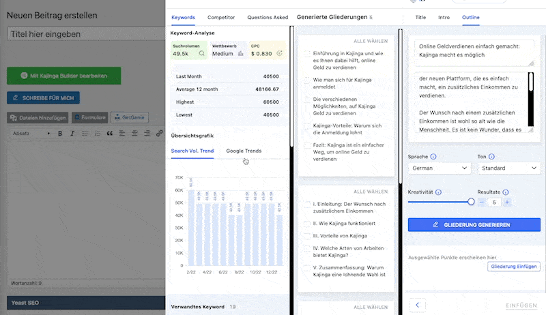Adjust the Kreativität slider handle
Screen dimensions: 546x315
[x=471, y=202]
